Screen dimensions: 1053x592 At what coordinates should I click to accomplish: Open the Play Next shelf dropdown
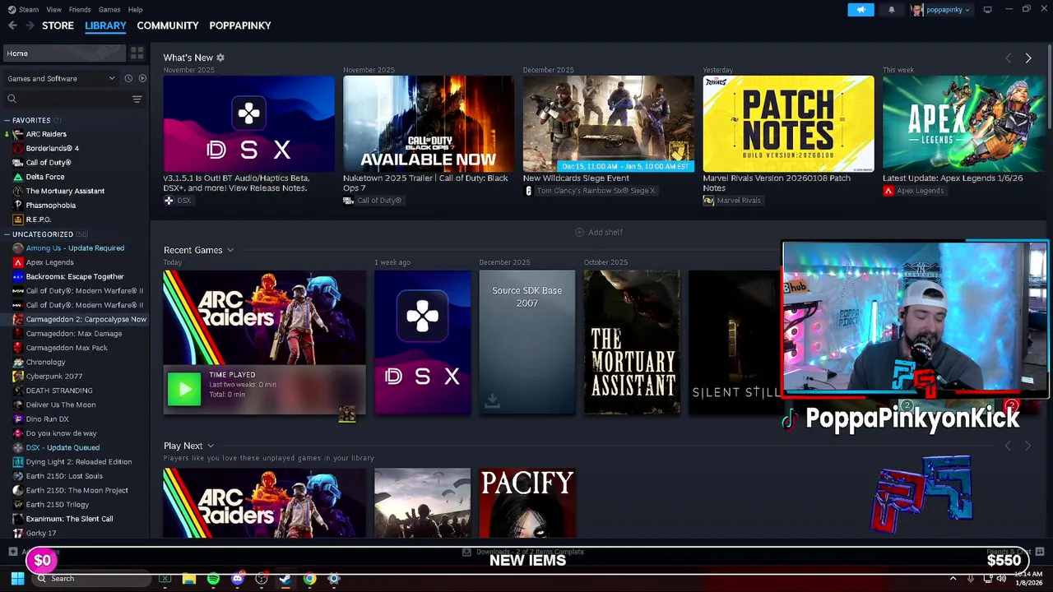click(x=211, y=446)
